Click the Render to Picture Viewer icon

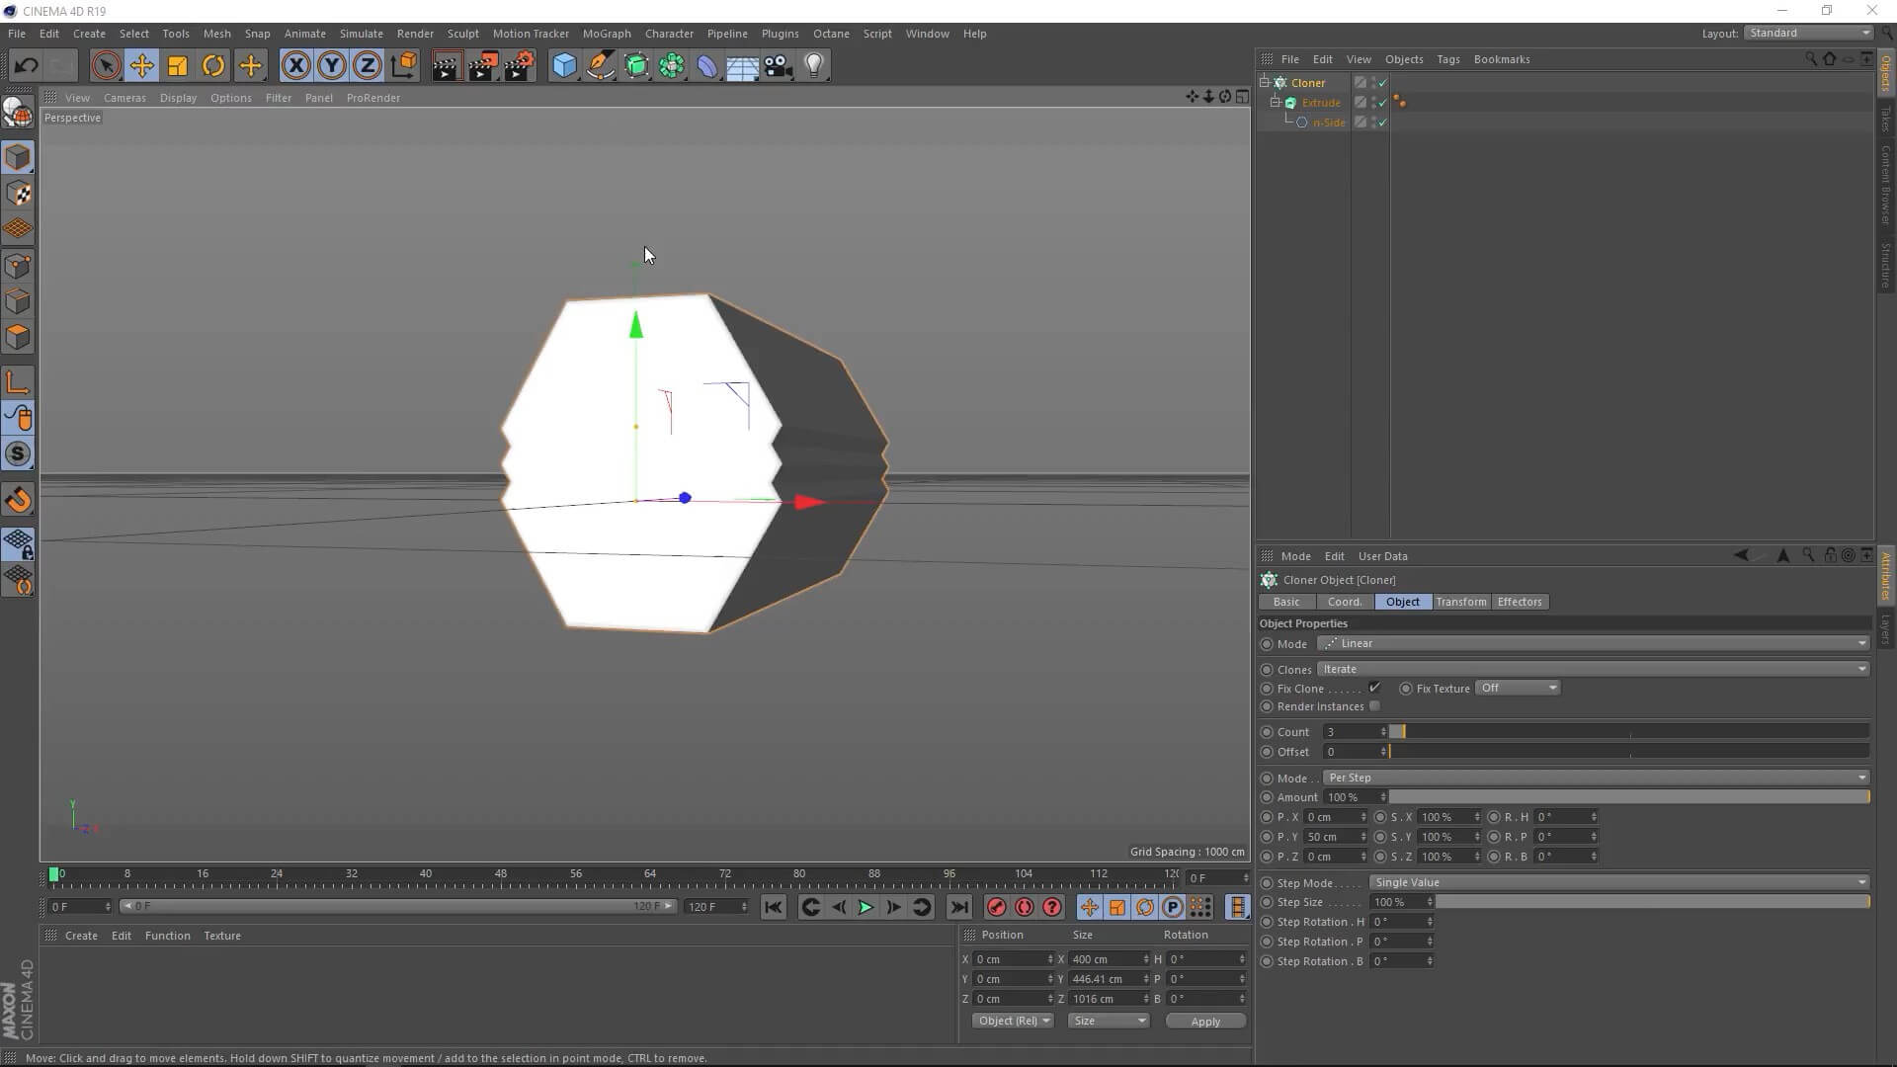coord(483,66)
